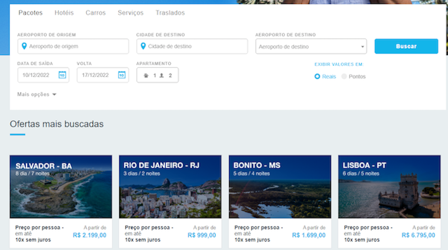Image resolution: width=448 pixels, height=250 pixels.
Task: Open the Bonito - MS offer image
Action: [279, 187]
